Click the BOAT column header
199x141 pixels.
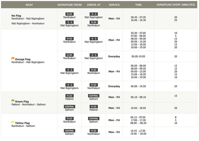29,5
